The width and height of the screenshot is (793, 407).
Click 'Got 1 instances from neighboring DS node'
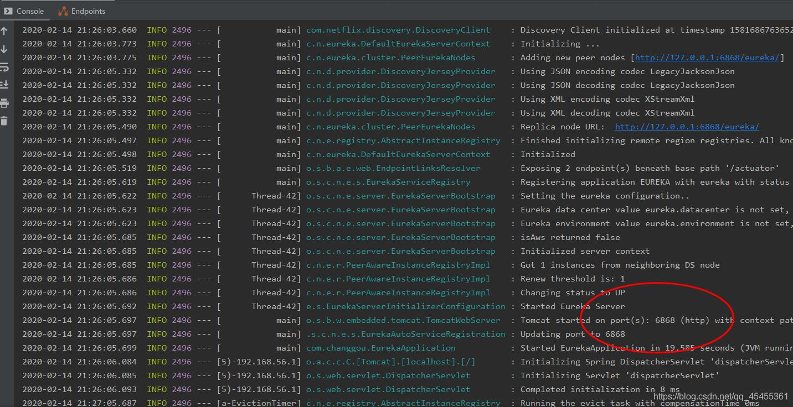click(x=620, y=265)
